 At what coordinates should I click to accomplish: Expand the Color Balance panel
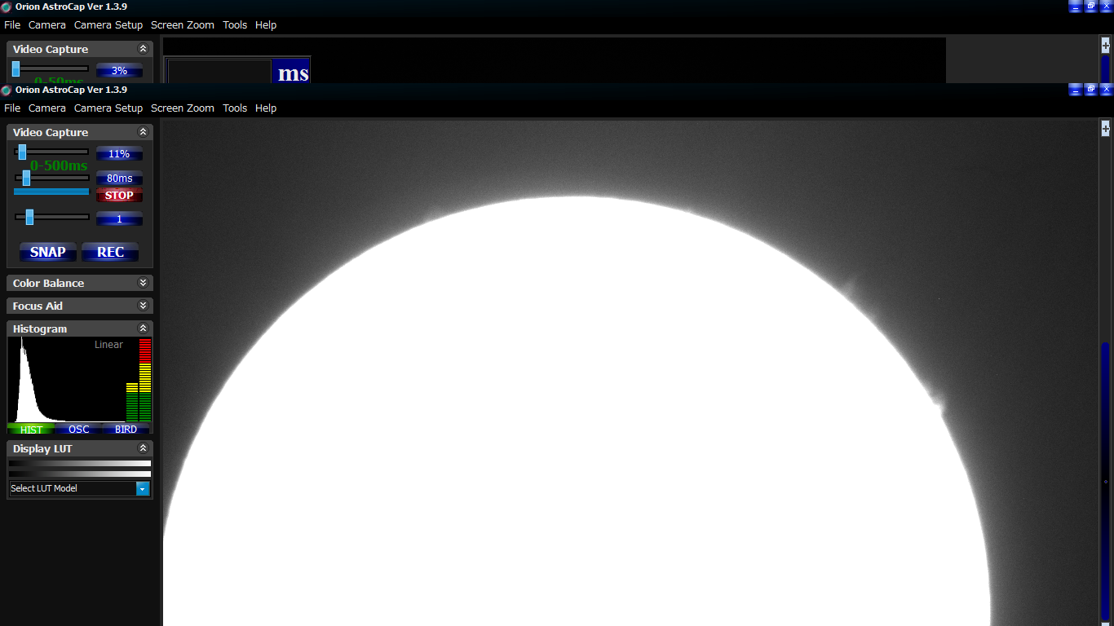[x=143, y=283]
